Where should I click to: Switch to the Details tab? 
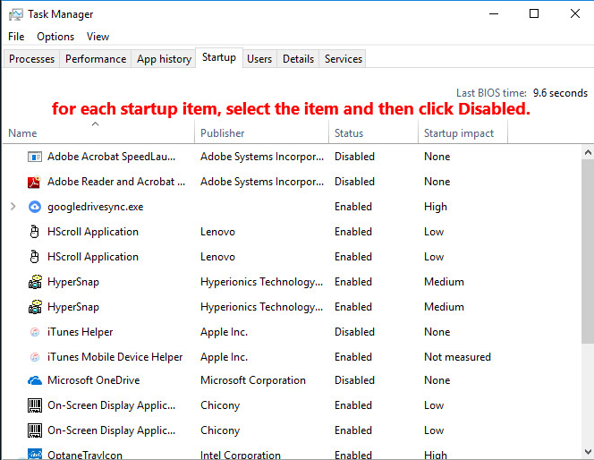(x=298, y=59)
